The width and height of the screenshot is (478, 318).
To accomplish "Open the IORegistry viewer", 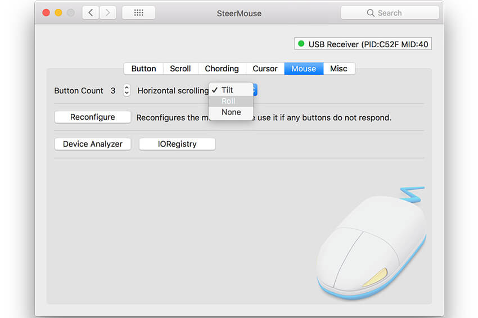I will pyautogui.click(x=177, y=144).
